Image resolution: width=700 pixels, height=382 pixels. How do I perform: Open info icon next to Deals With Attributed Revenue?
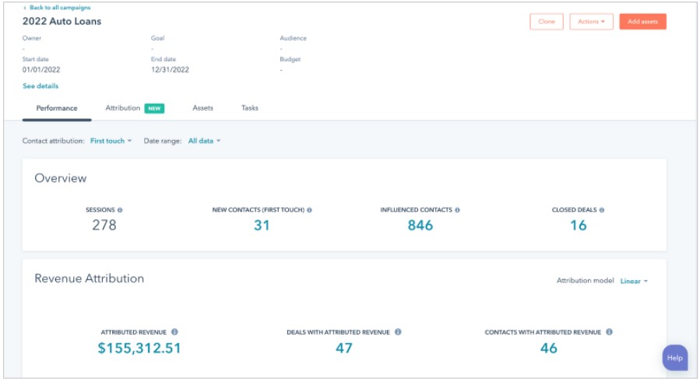398,332
